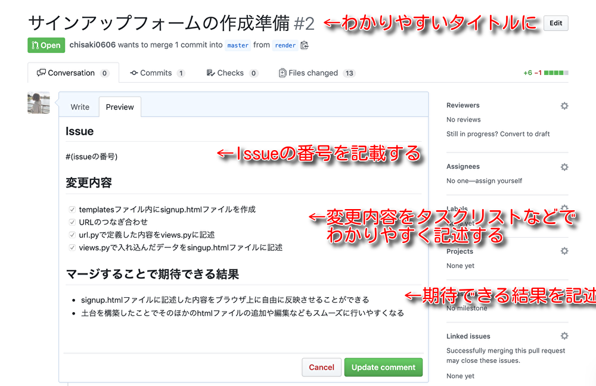Open the Projects gear settings

pyautogui.click(x=564, y=251)
